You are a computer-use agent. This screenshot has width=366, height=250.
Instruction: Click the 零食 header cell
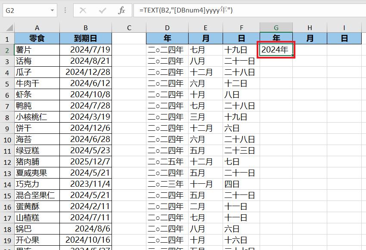pos(37,38)
